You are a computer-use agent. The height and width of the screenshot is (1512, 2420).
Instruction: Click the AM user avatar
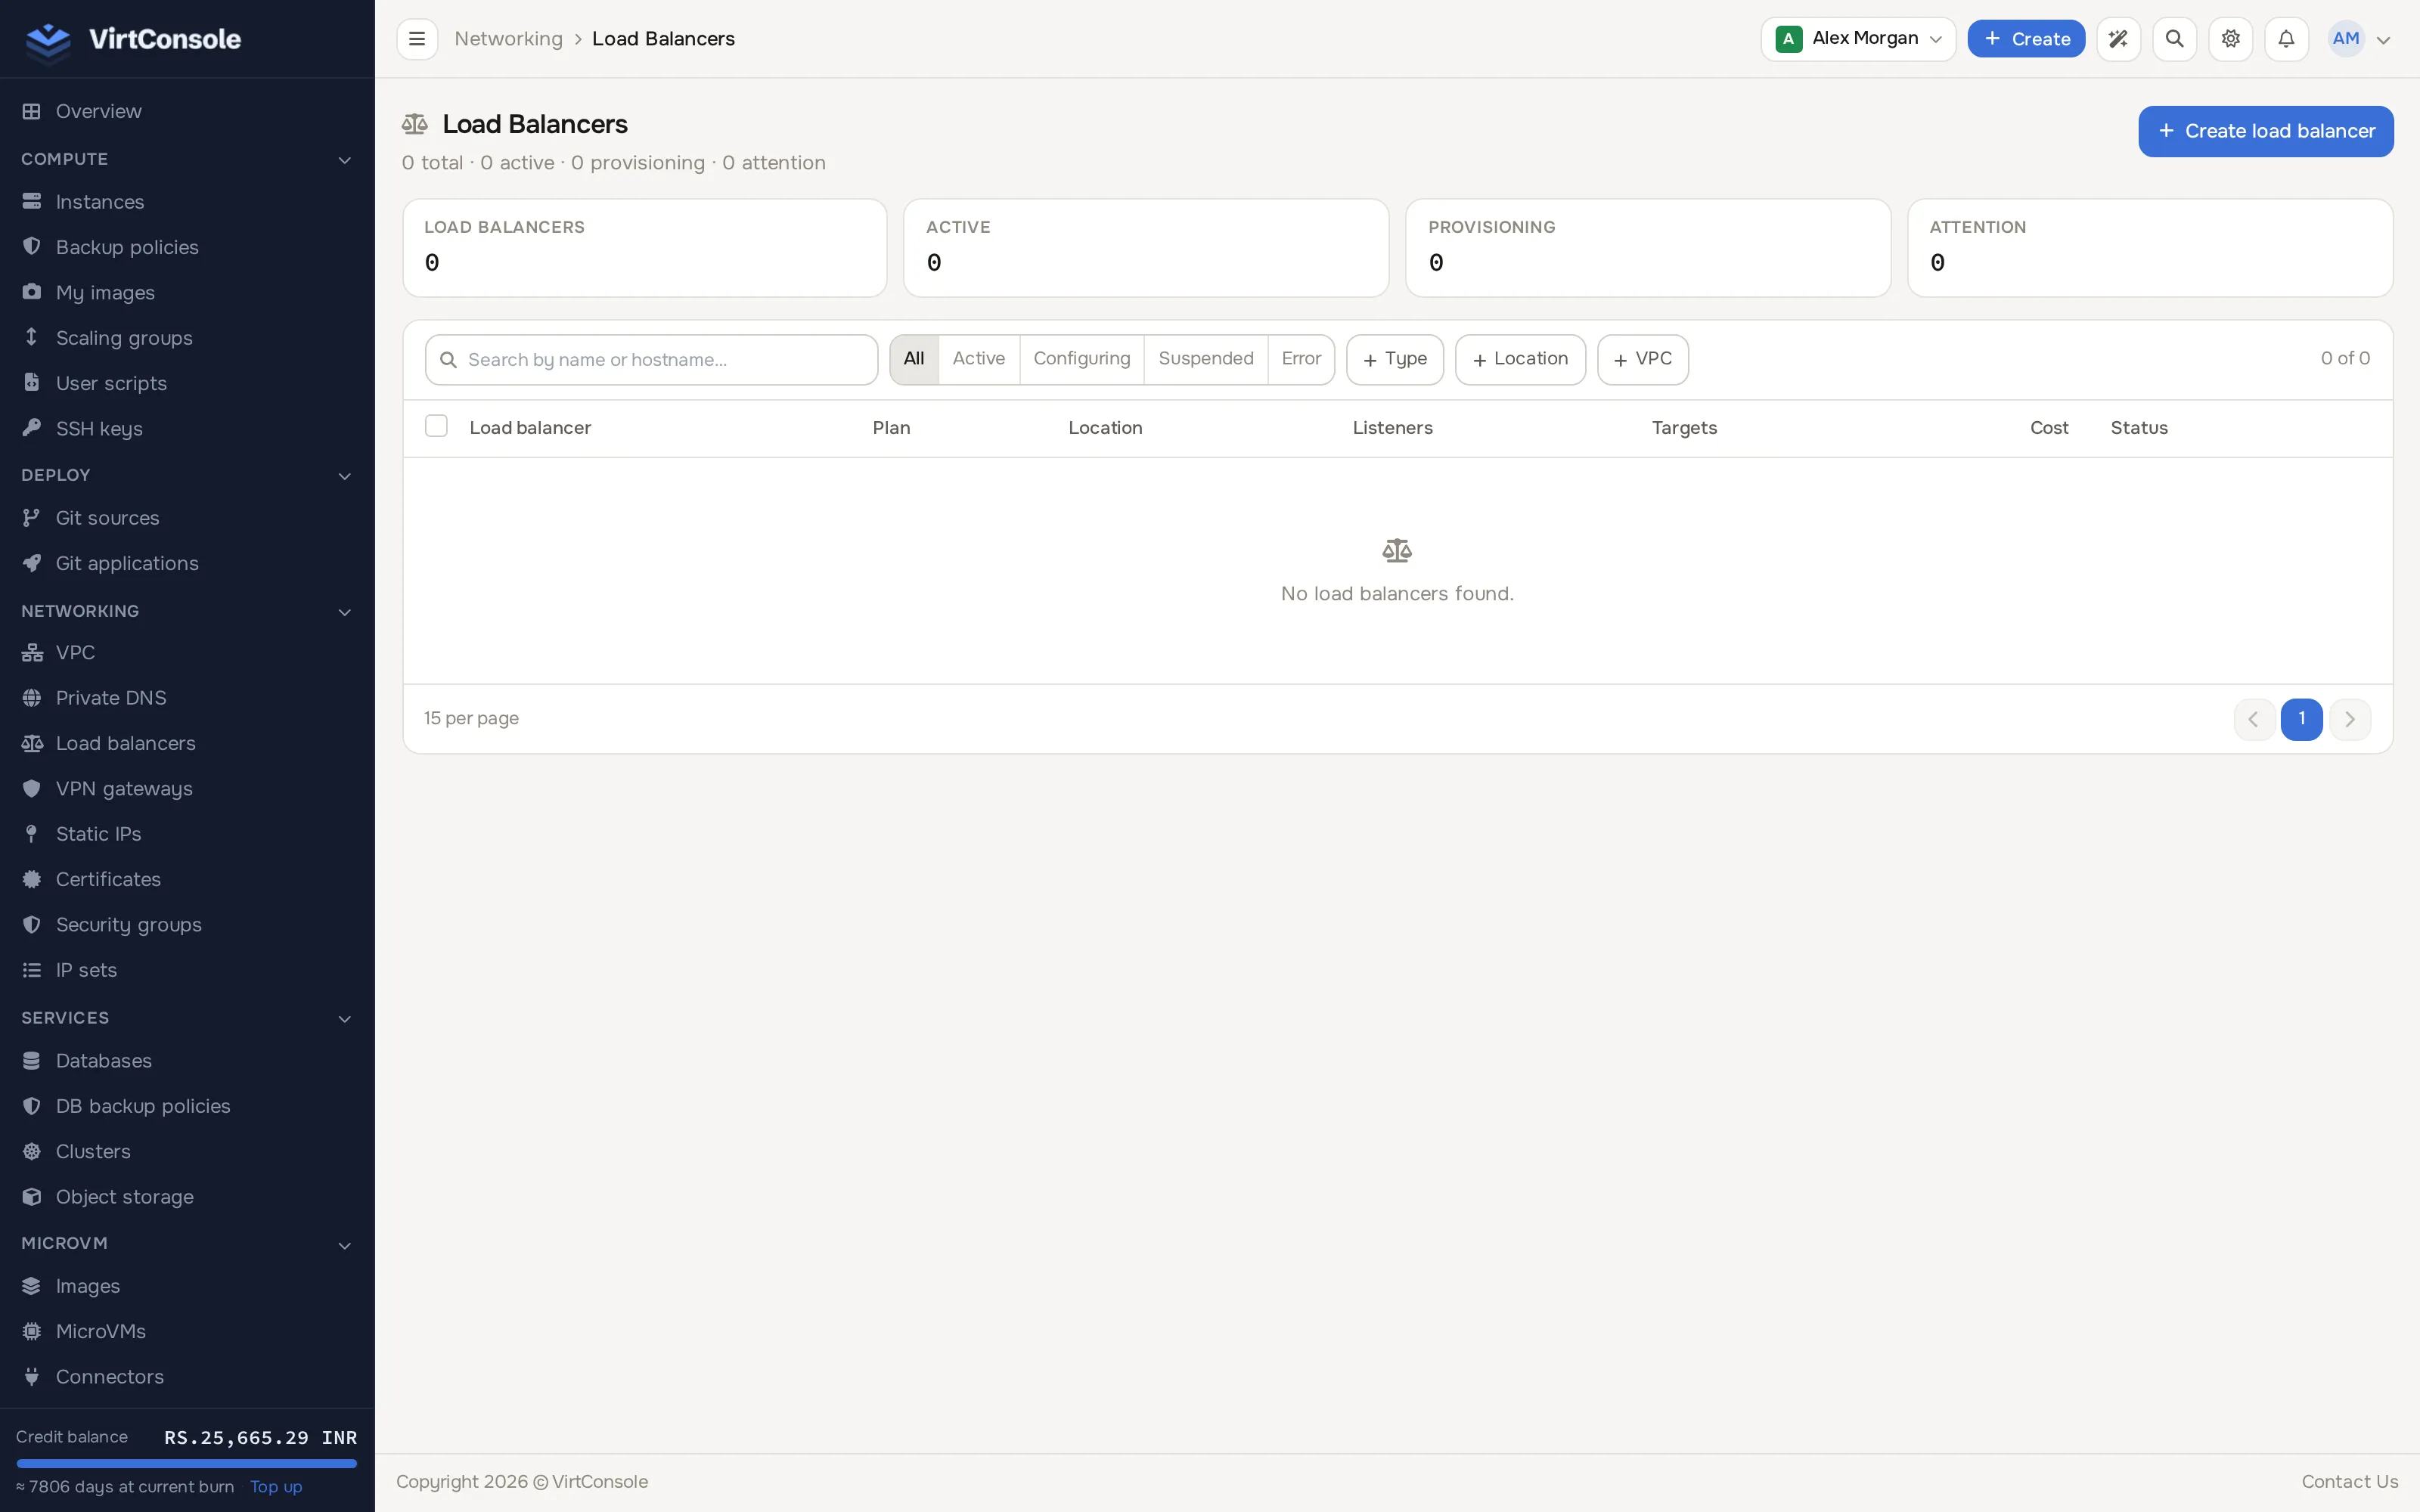(2346, 39)
